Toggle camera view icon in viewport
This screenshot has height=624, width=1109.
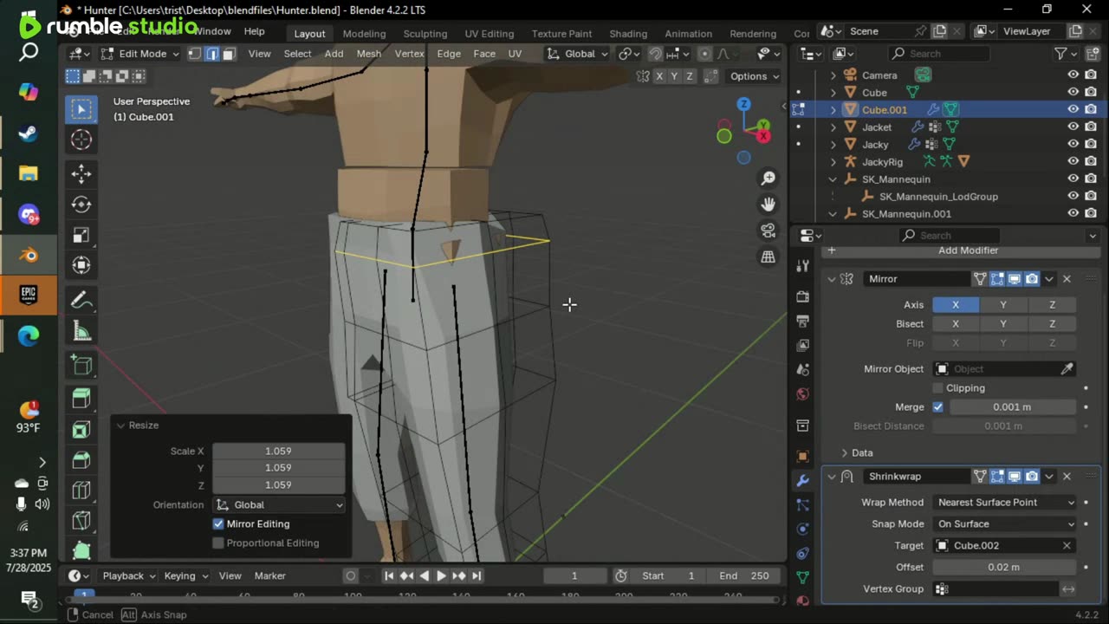(x=769, y=231)
